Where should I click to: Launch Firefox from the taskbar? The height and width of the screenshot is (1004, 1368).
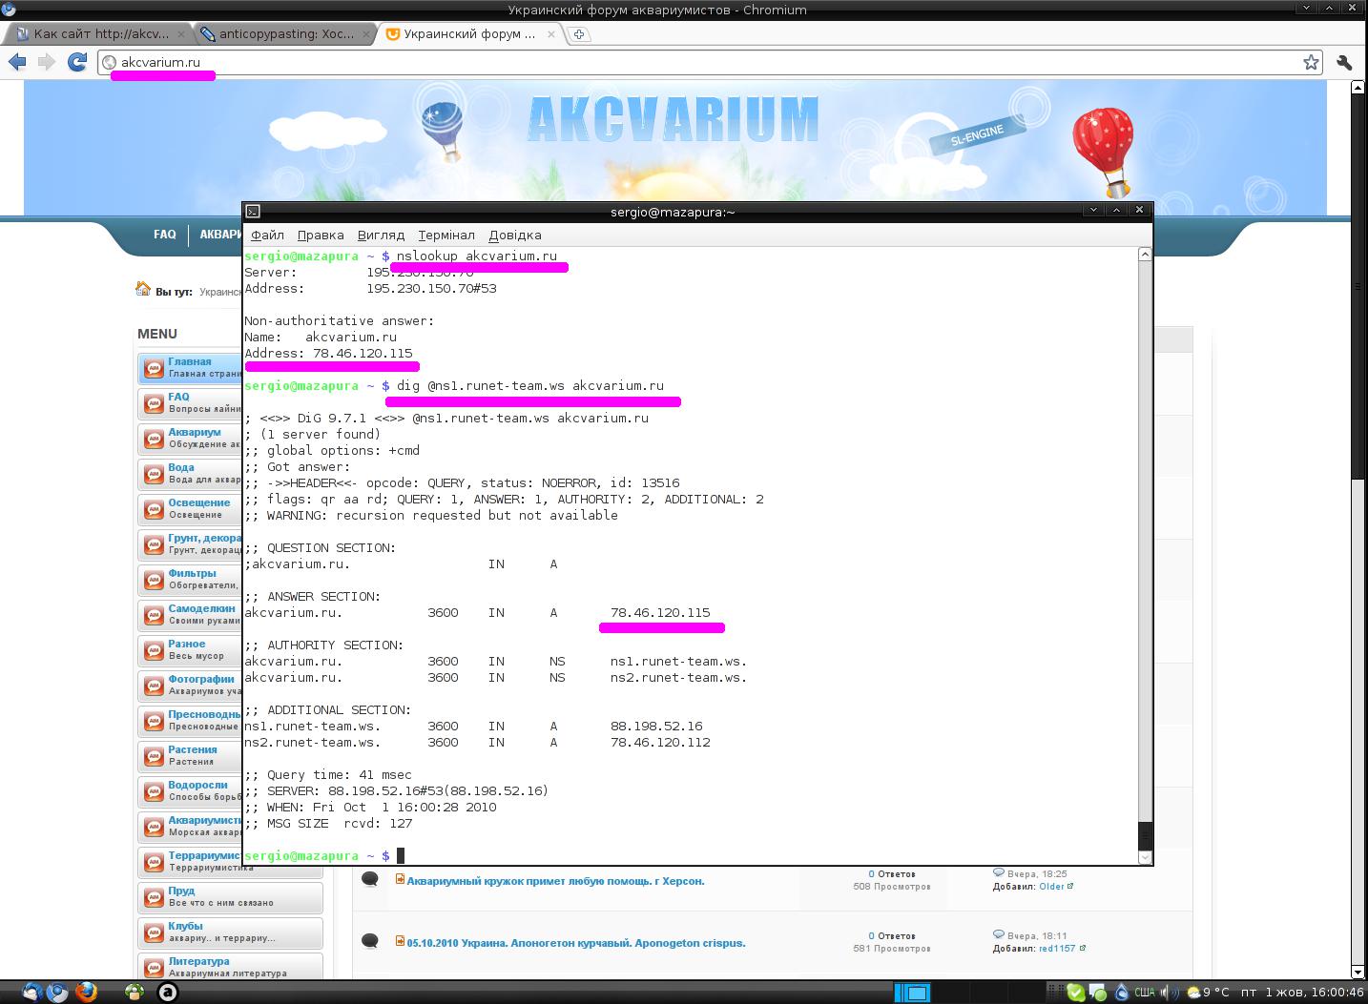[x=86, y=992]
